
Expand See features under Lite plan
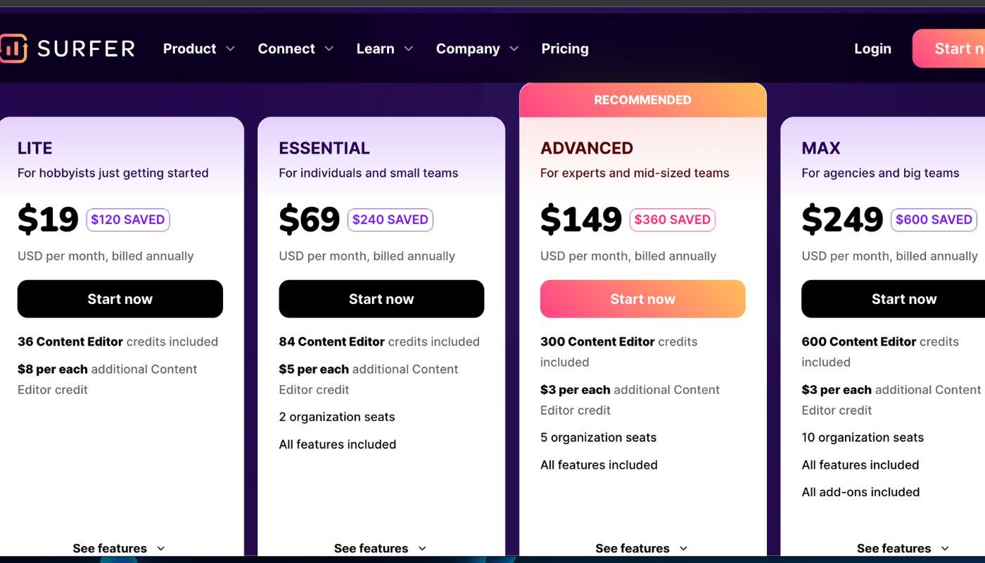(120, 548)
